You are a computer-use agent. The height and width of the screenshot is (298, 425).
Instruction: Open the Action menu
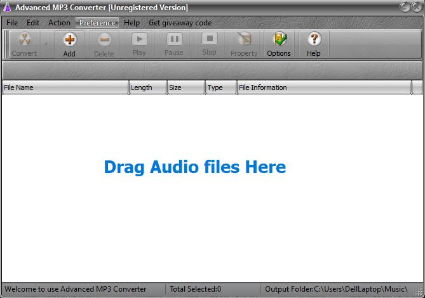click(x=59, y=23)
